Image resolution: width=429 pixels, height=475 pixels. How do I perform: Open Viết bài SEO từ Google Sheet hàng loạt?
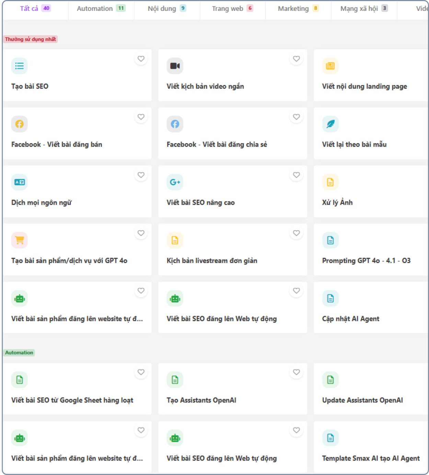(72, 400)
